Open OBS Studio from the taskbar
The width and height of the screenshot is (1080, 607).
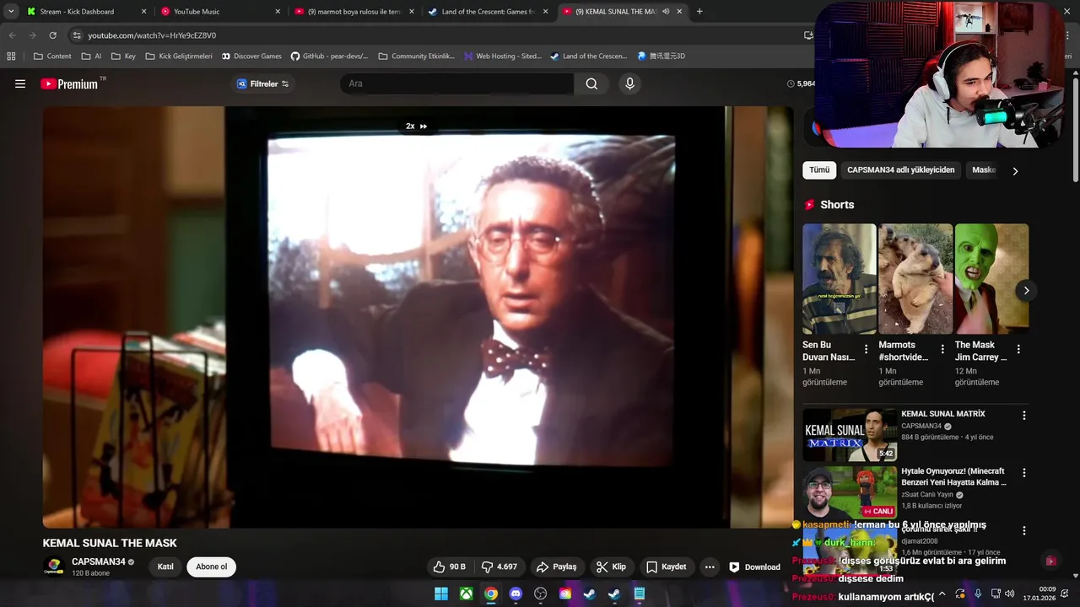(x=541, y=594)
